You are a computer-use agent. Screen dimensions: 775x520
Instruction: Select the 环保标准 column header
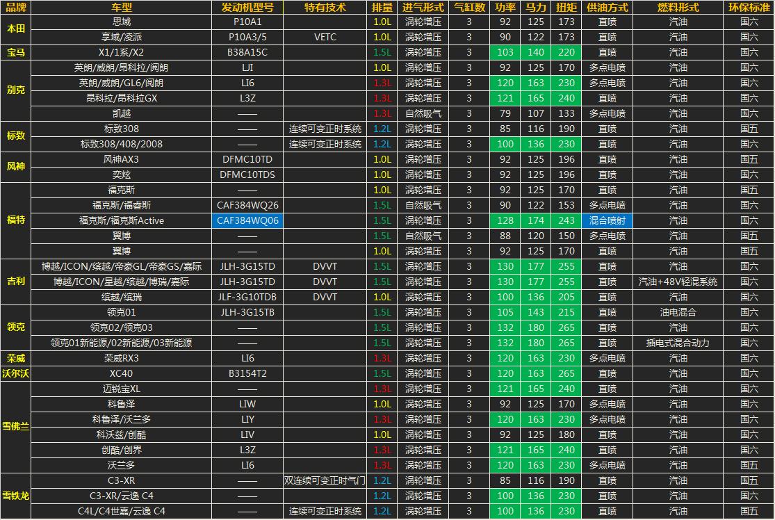pos(749,8)
